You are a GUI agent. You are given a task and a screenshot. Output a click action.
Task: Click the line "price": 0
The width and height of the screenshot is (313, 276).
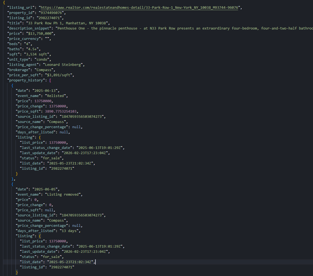coord(27,199)
